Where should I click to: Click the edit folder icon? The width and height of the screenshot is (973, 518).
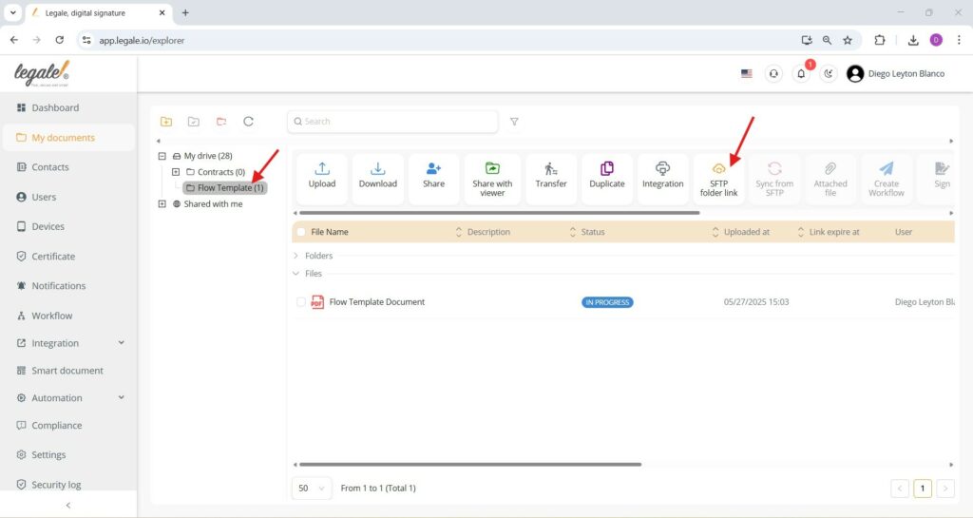tap(194, 122)
